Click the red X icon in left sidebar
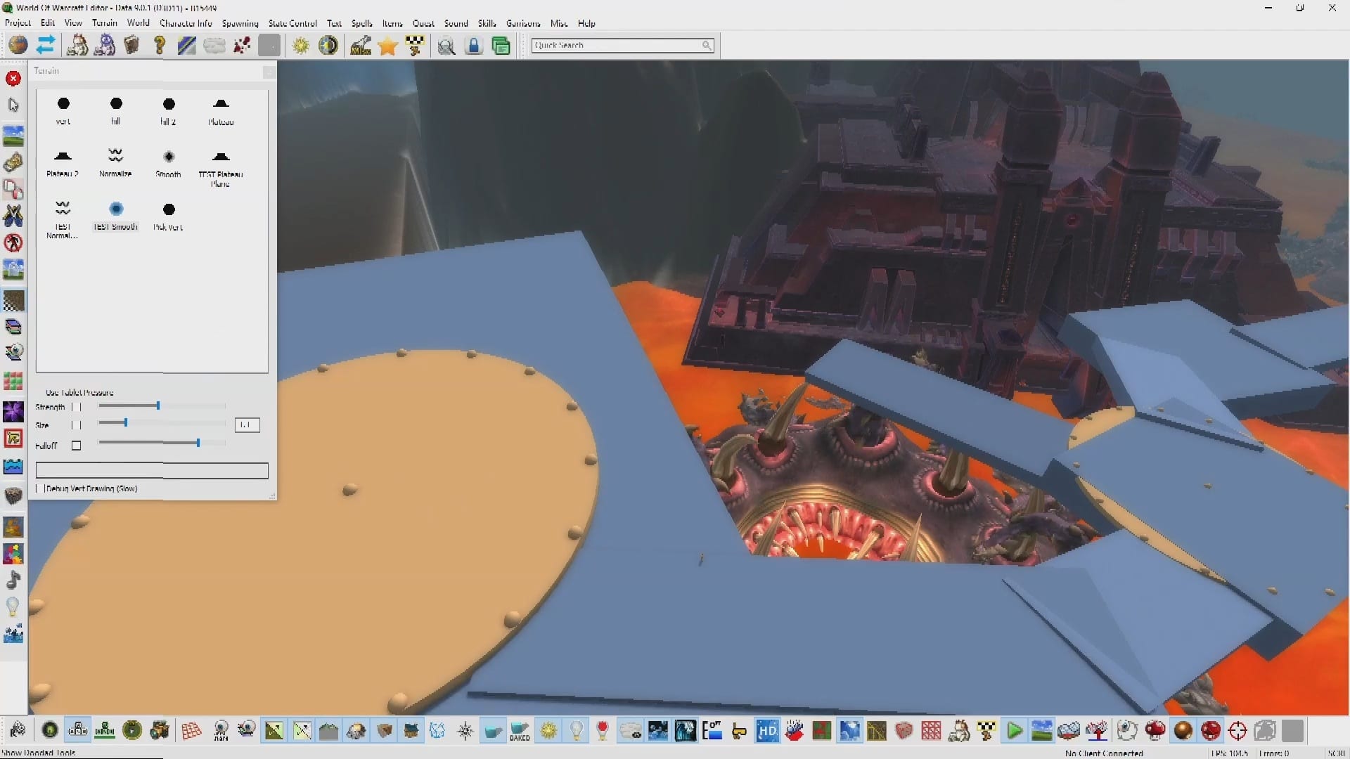The height and width of the screenshot is (759, 1350). click(13, 78)
